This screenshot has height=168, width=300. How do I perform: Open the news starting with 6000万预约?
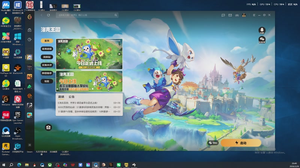pyautogui.click(x=89, y=107)
